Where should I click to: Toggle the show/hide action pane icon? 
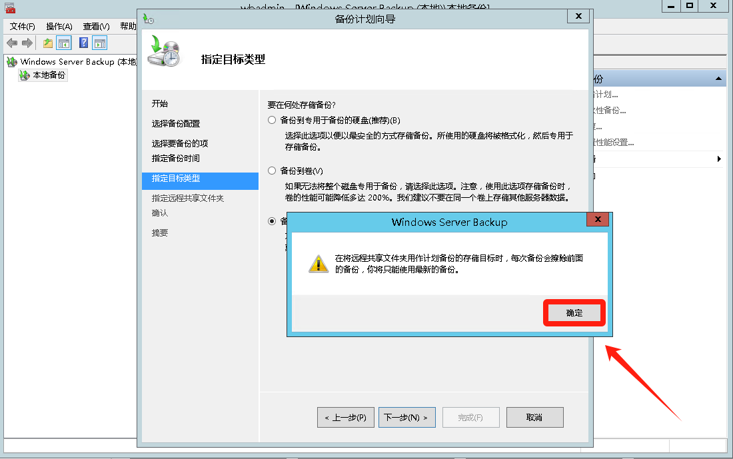99,43
